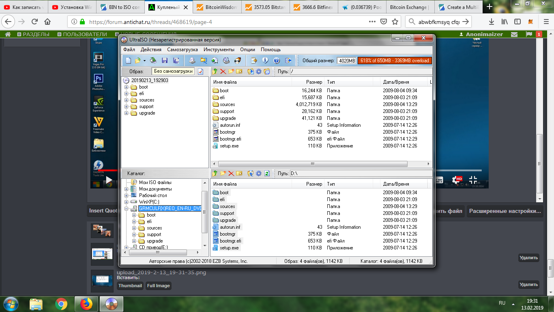The width and height of the screenshot is (554, 312).
Task: Click the Save As toolbar icon
Action: pyautogui.click(x=176, y=61)
